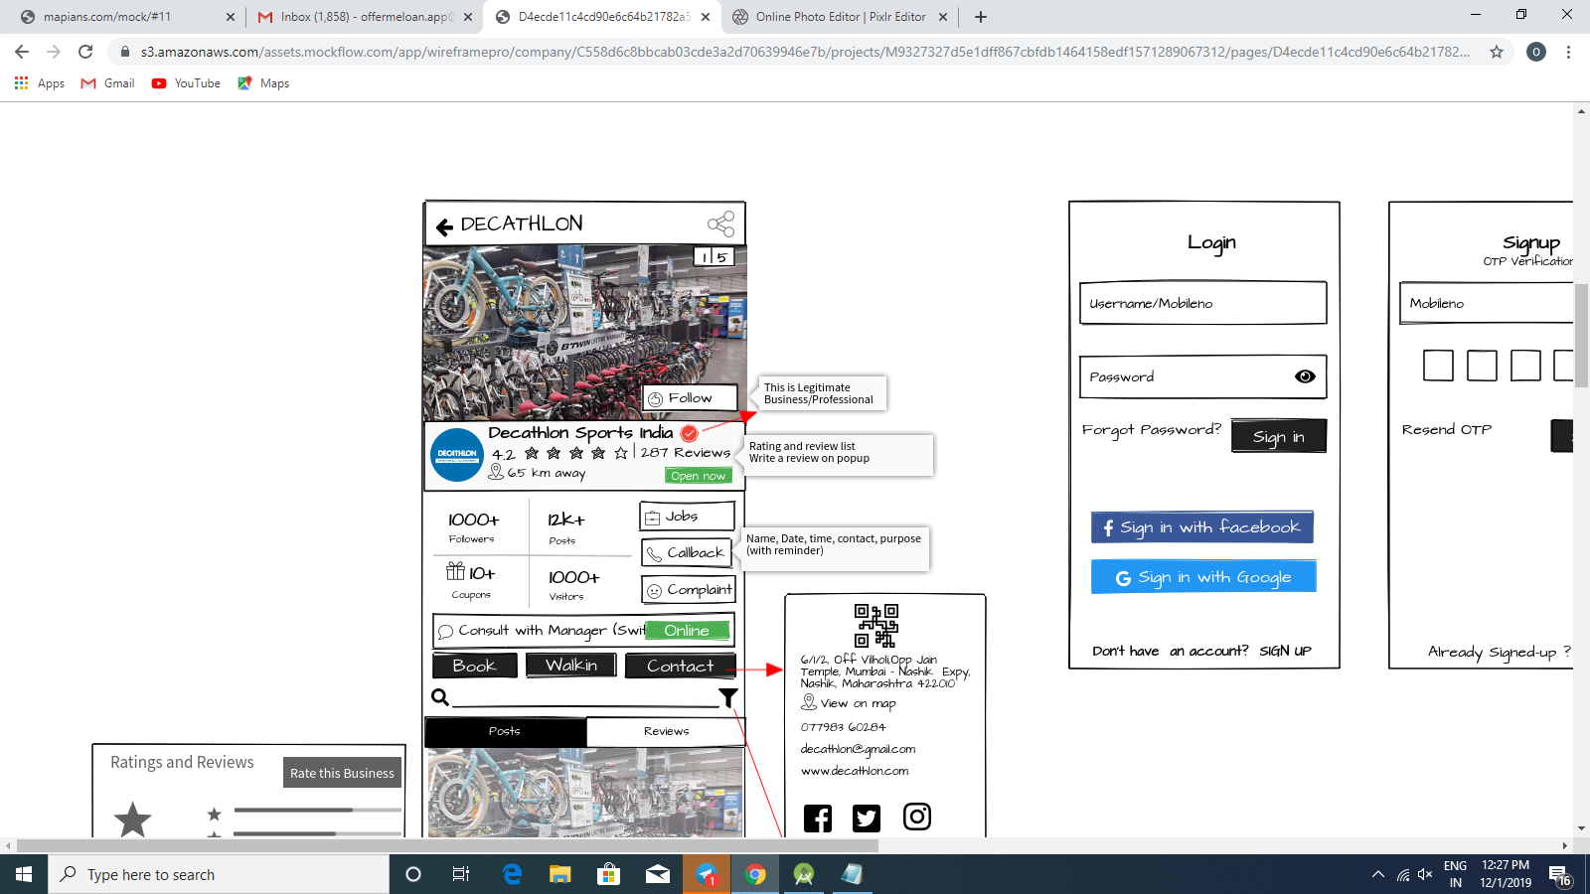Open Mail app from taskbar

[658, 874]
